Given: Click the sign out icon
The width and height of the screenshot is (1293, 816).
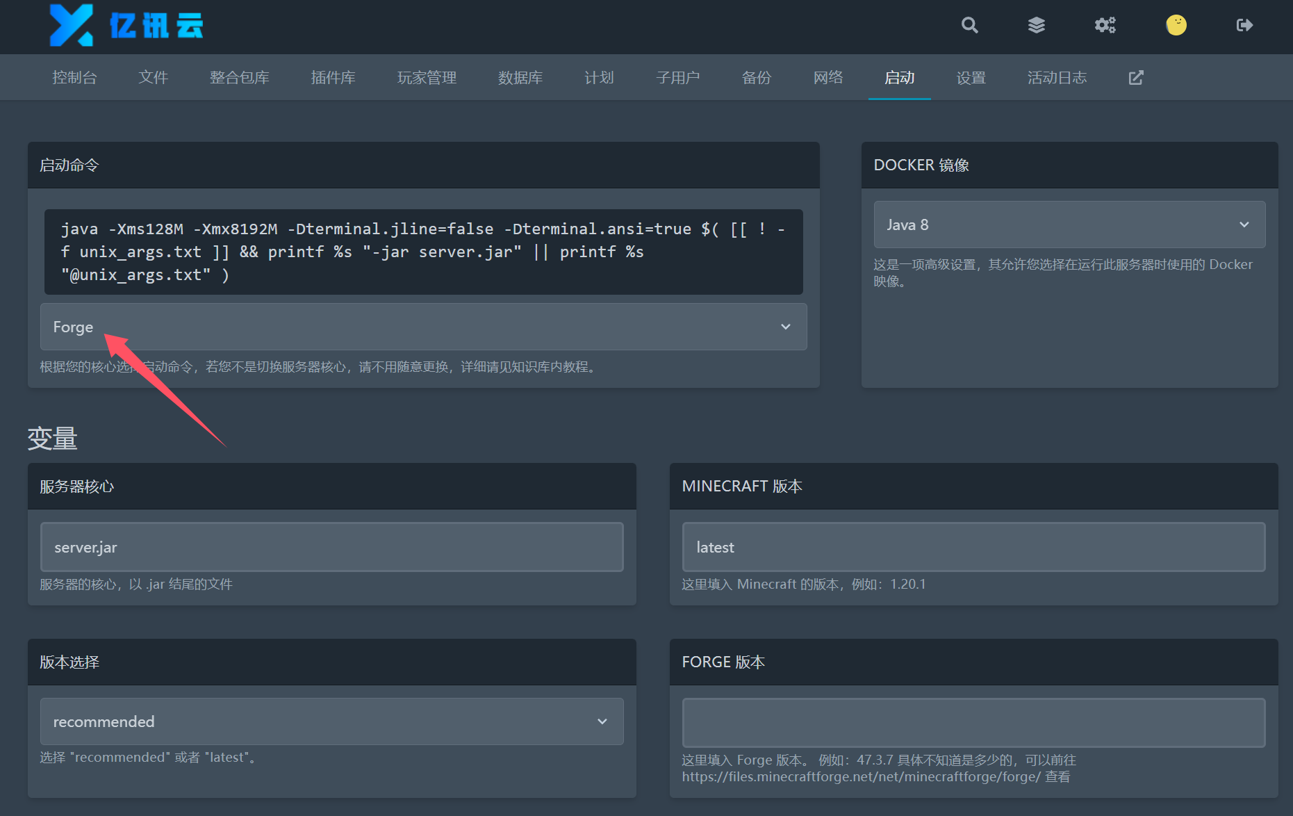Looking at the screenshot, I should (1244, 26).
